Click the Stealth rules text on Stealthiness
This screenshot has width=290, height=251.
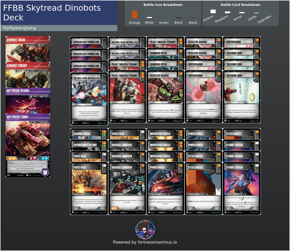[x=204, y=201]
